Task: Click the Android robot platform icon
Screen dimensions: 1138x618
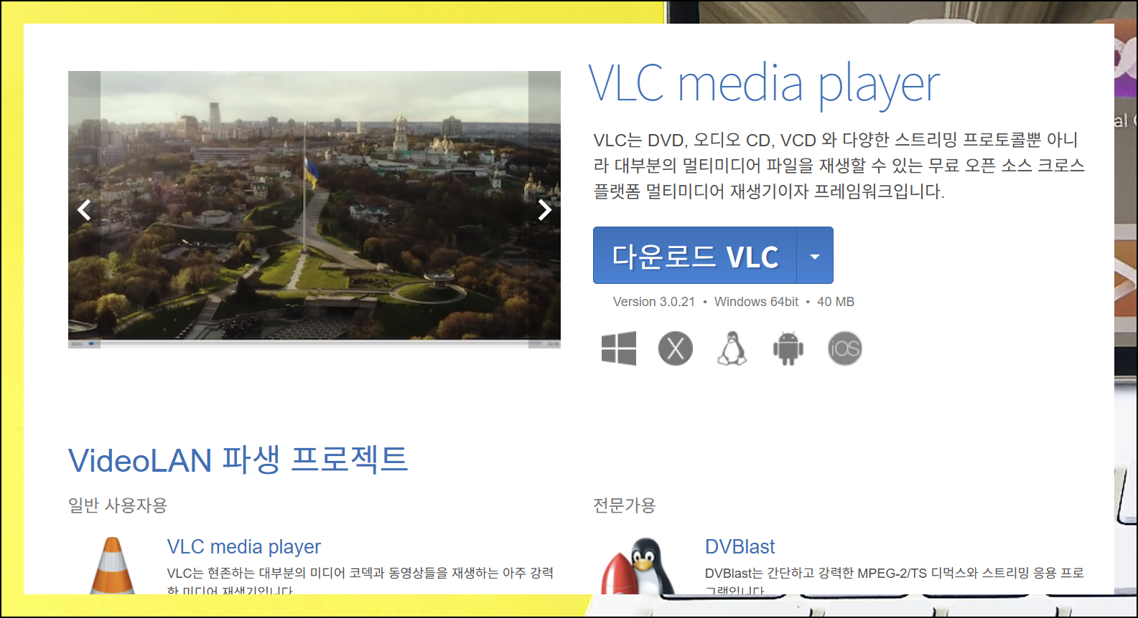Action: pos(788,348)
